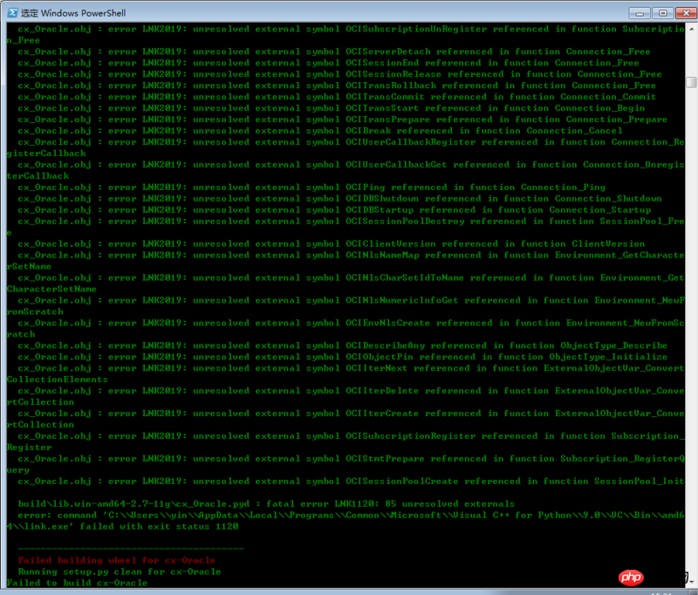Click the 'fatal error LNK1120: 85 unresolved externals' line
698x595 pixels.
coord(266,503)
